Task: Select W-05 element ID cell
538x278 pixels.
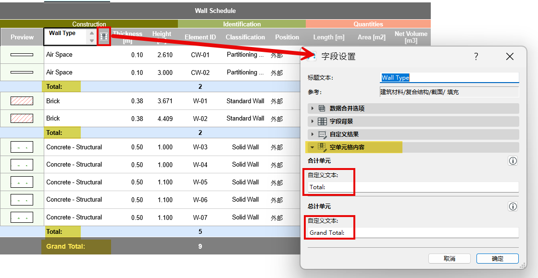Action: coord(200,182)
